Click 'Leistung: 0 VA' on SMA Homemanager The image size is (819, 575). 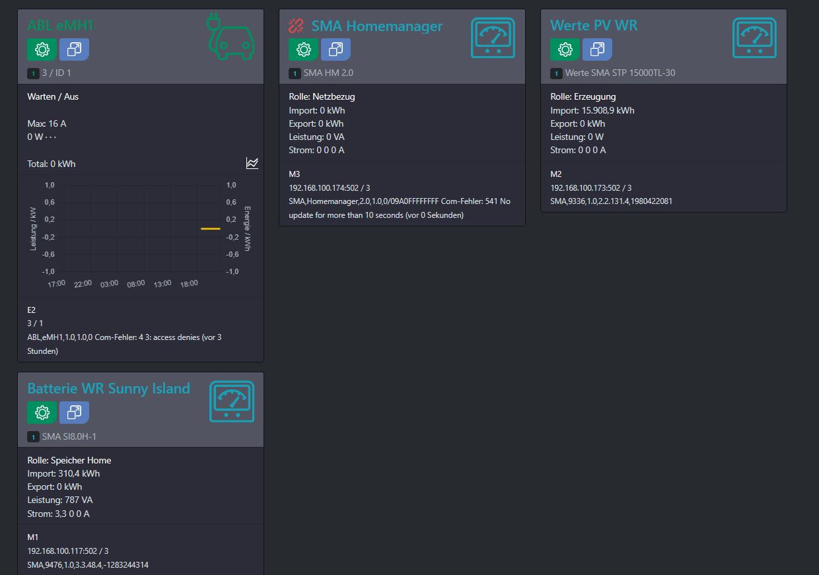tap(316, 137)
